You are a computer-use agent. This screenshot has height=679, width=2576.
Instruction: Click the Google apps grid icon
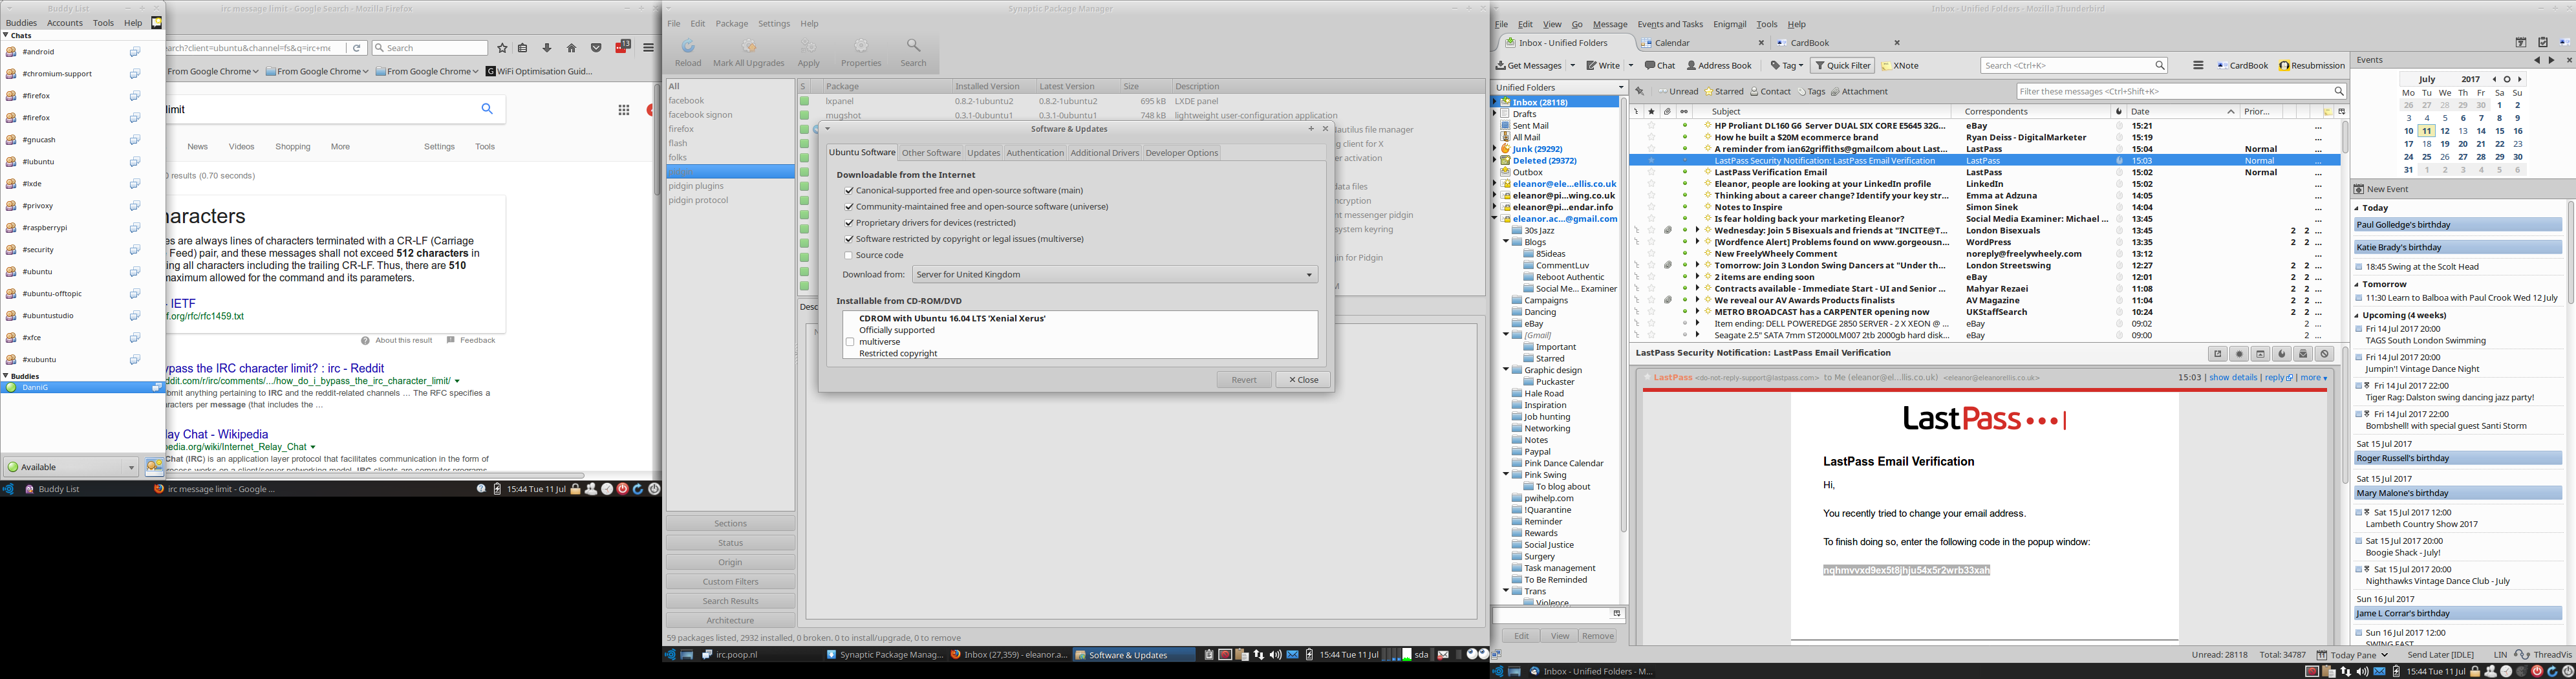pos(624,110)
